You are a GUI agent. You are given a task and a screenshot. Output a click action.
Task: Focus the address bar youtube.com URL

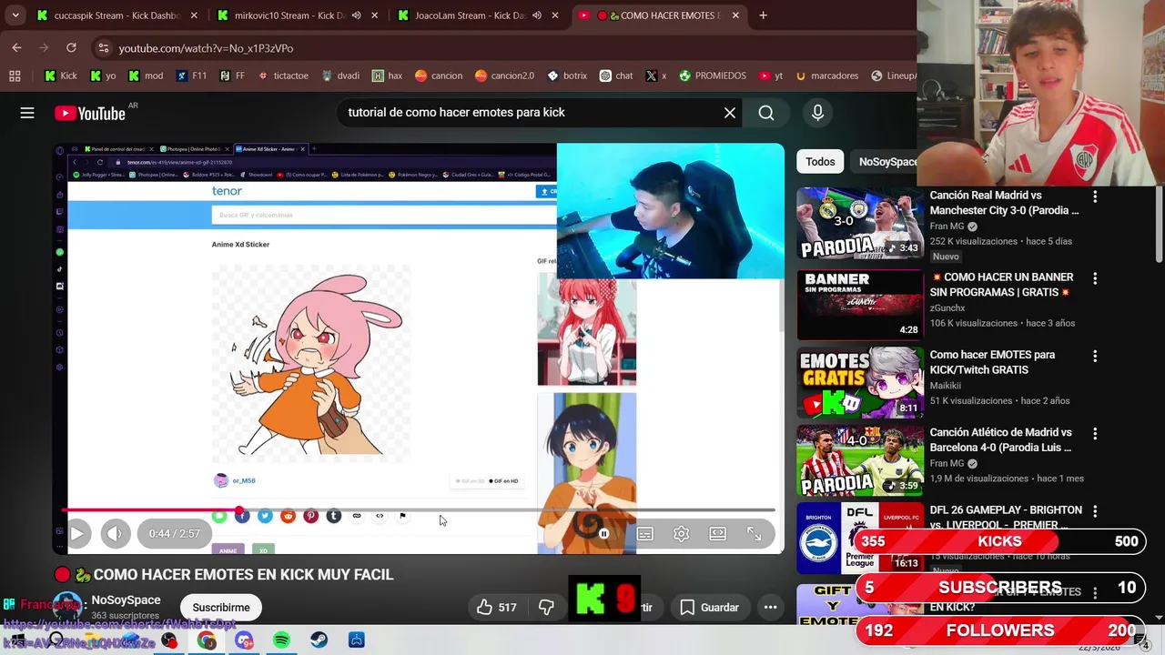(206, 48)
